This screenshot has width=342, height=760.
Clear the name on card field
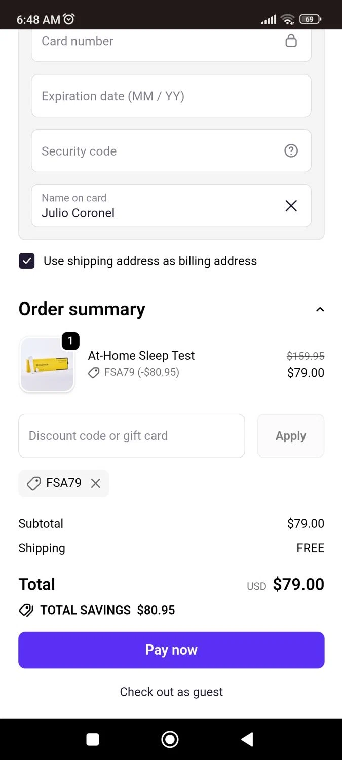pos(291,206)
